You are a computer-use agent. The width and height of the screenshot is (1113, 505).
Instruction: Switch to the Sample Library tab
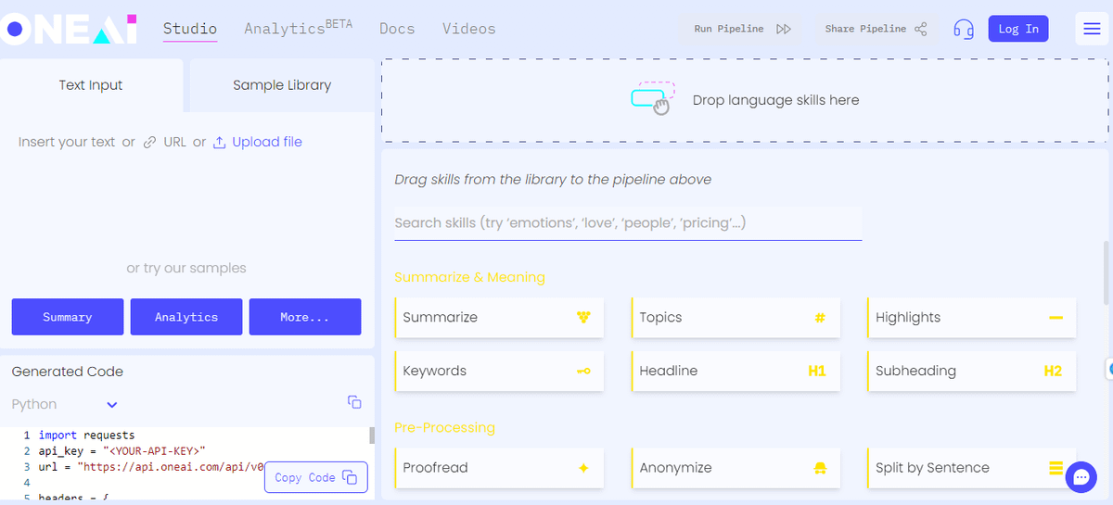pyautogui.click(x=282, y=85)
